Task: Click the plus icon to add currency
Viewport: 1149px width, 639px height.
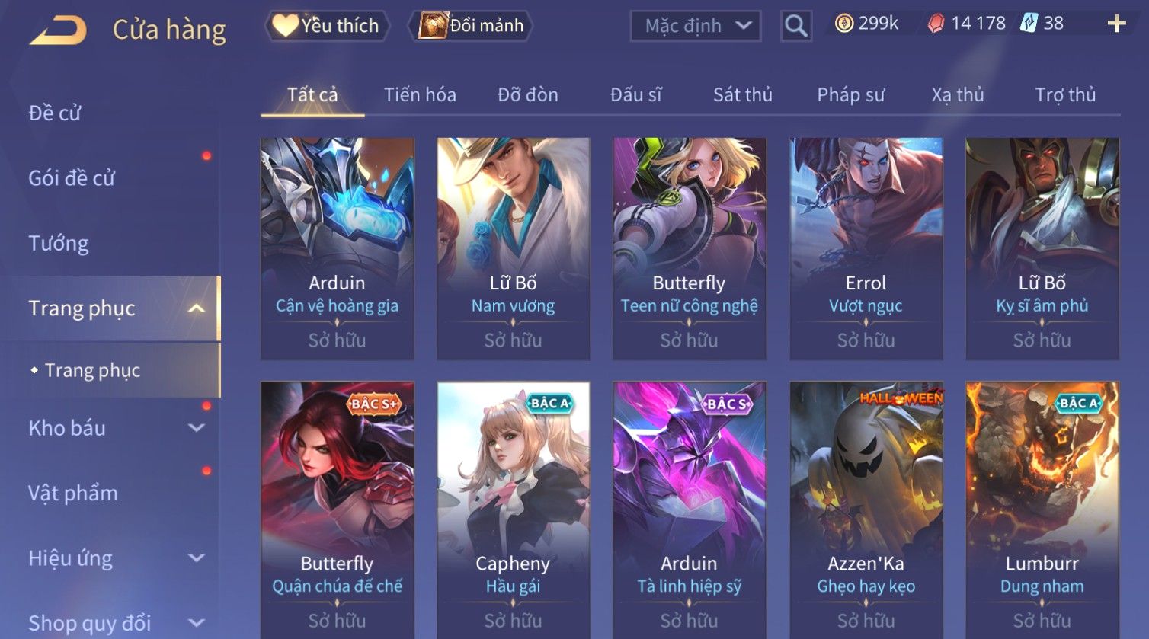Action: 1116,24
